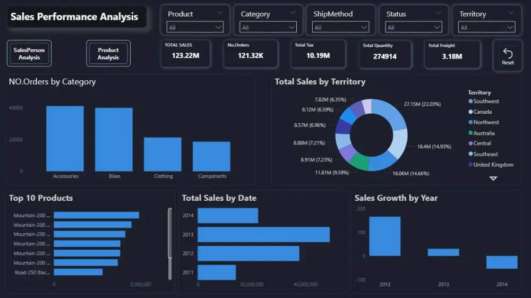Screen dimensions: 531x298
Task: Click the Total Quantity 274914 card
Action: click(385, 54)
